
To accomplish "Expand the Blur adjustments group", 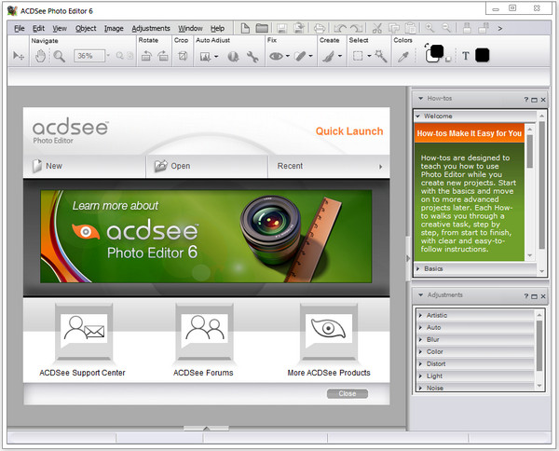I will click(x=434, y=339).
